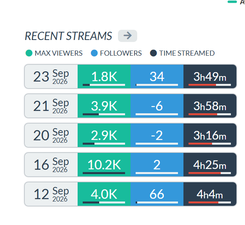Viewport: 245px width, 225px height.
Task: Open recent streams via arrow button
Action: (127, 36)
